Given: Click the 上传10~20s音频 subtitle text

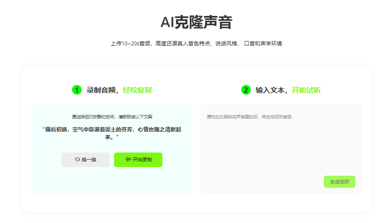Looking at the screenshot, I should 197,43.
